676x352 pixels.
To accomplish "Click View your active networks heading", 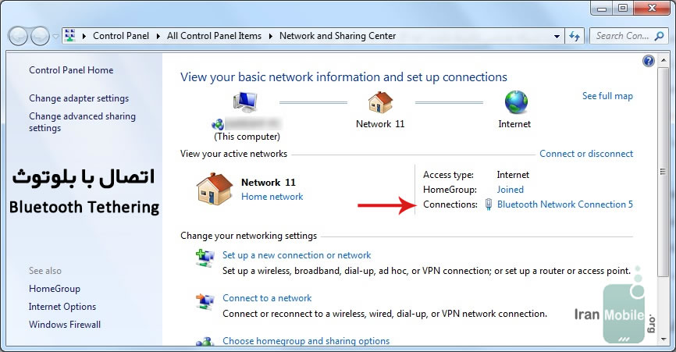I will 233,154.
